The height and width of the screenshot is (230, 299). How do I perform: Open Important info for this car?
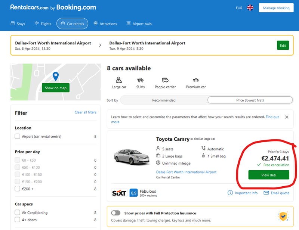point(246,193)
